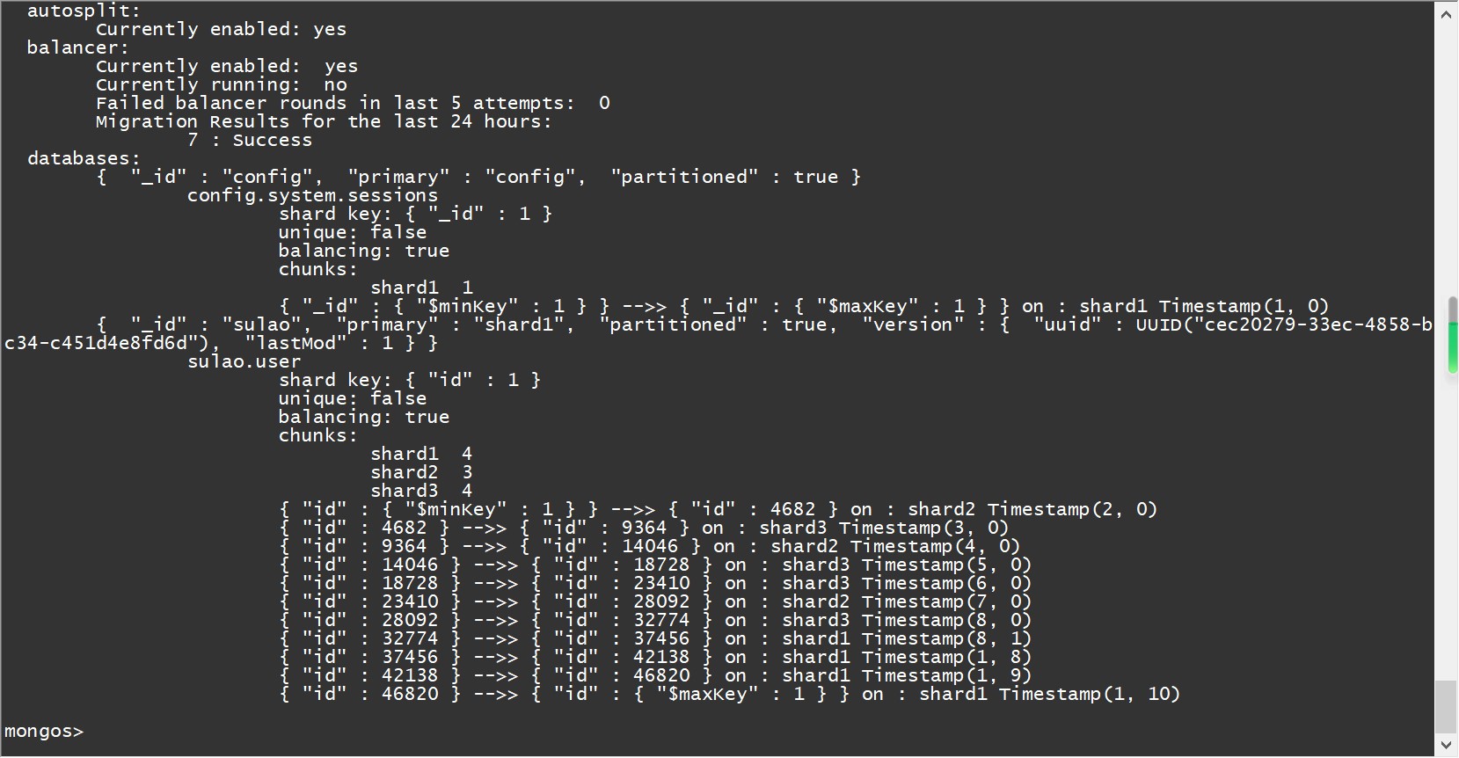The image size is (1459, 758).
Task: Click the scrollbar up arrow
Action: pyautogui.click(x=1446, y=12)
